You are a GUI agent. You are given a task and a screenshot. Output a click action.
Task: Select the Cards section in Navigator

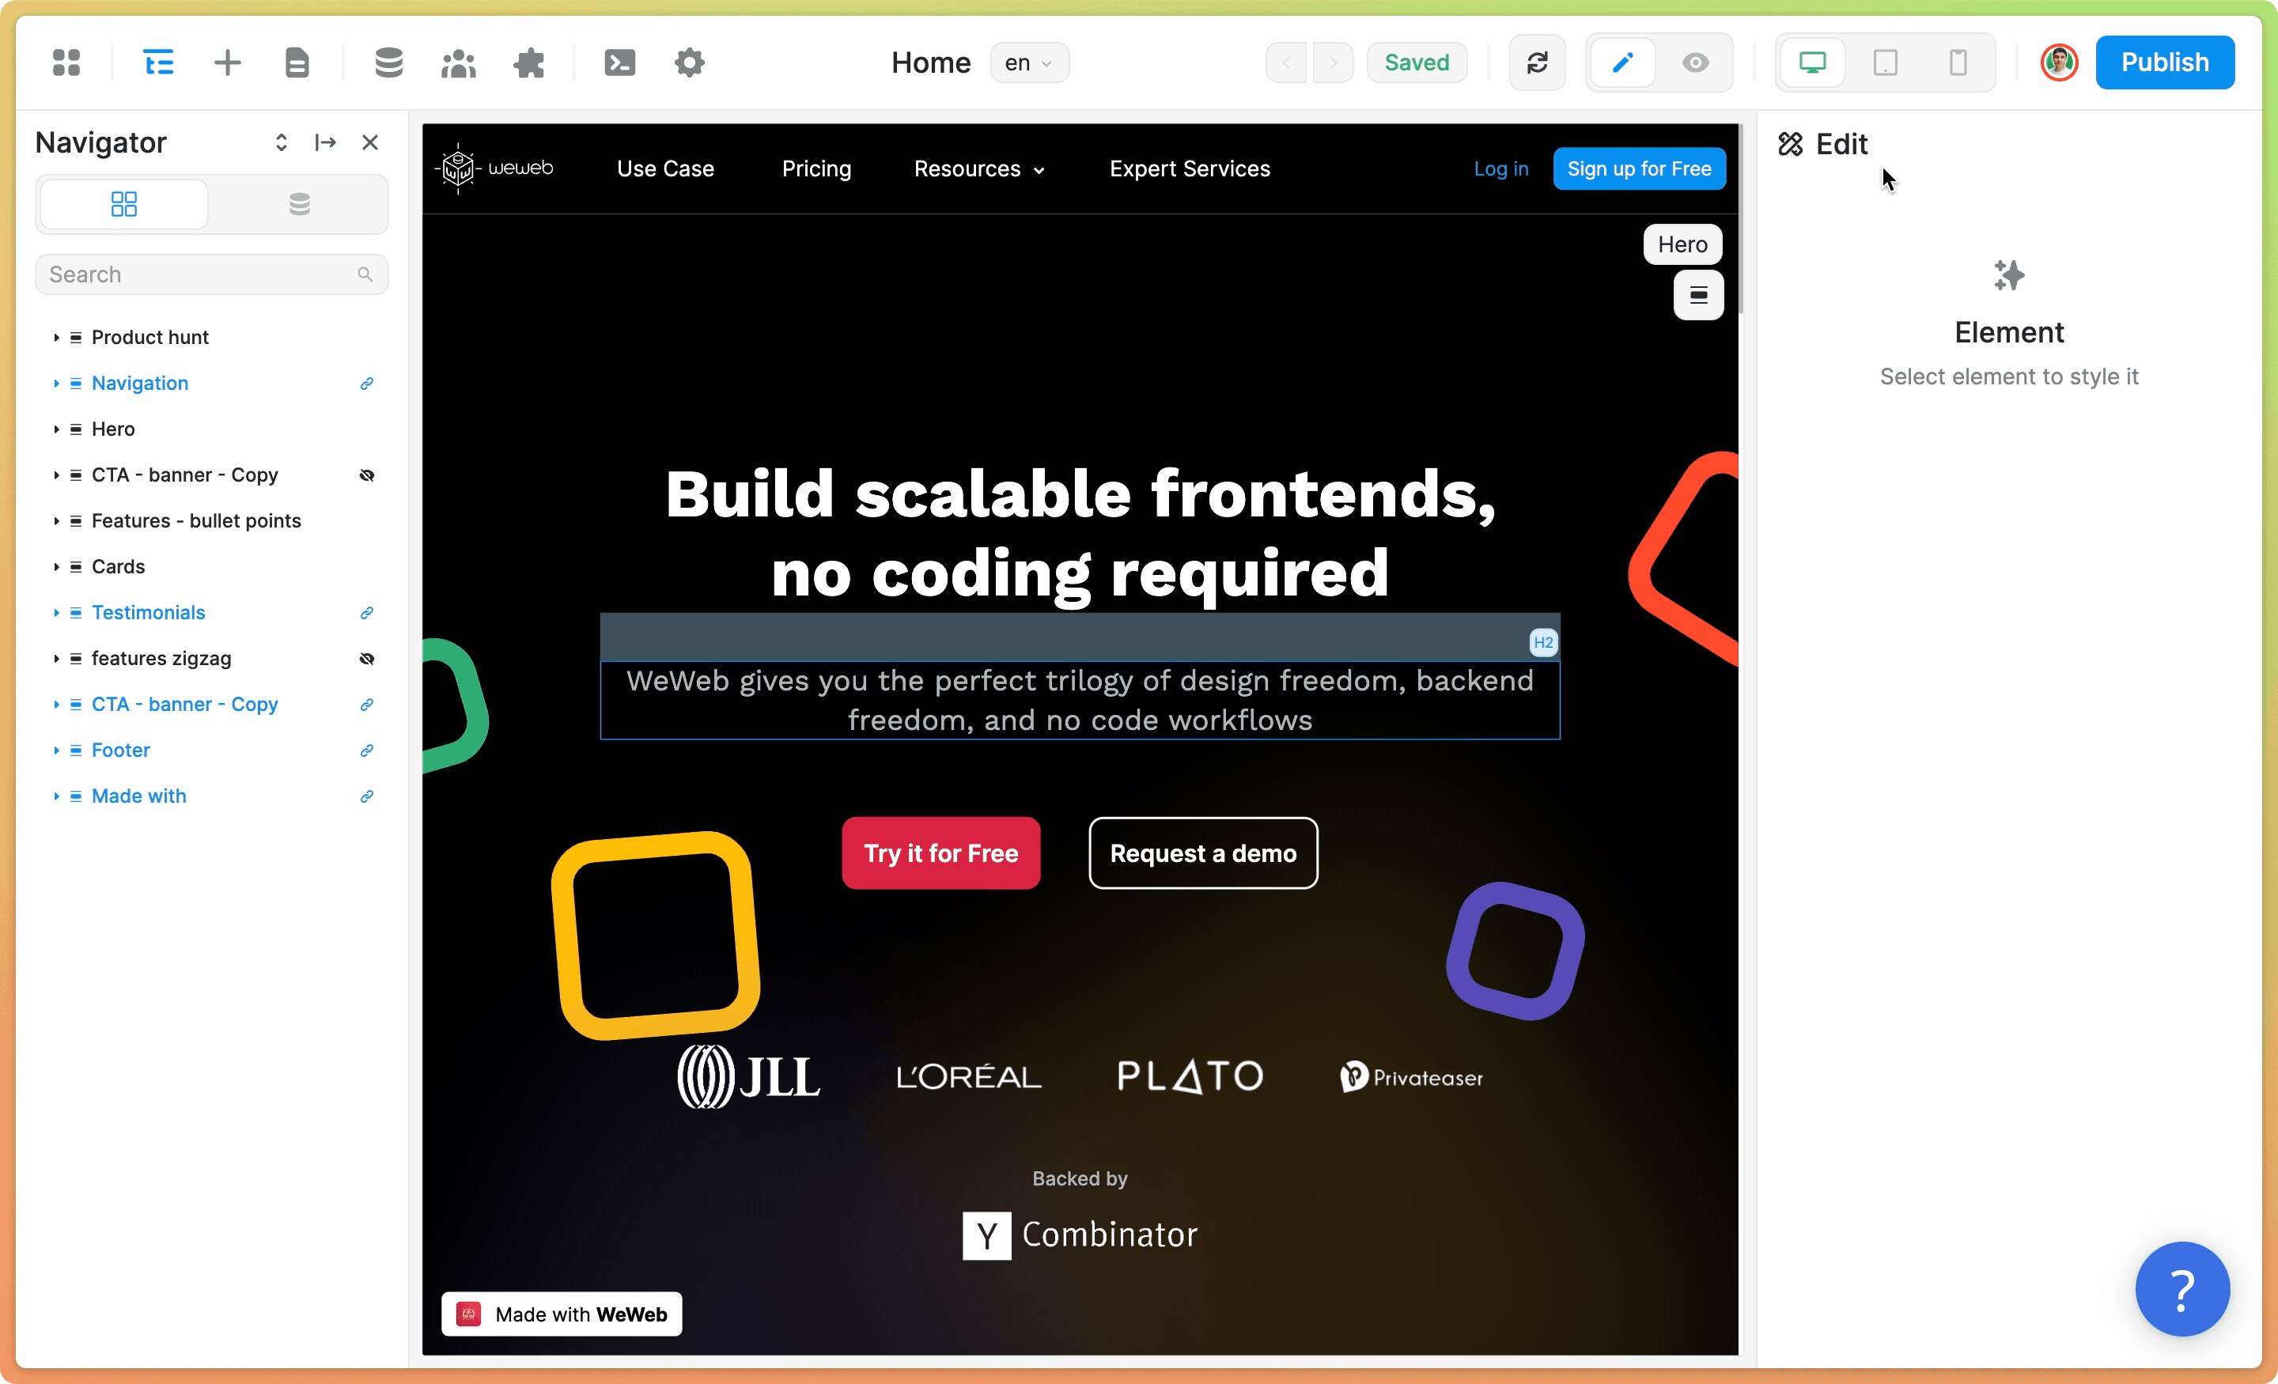click(x=119, y=567)
